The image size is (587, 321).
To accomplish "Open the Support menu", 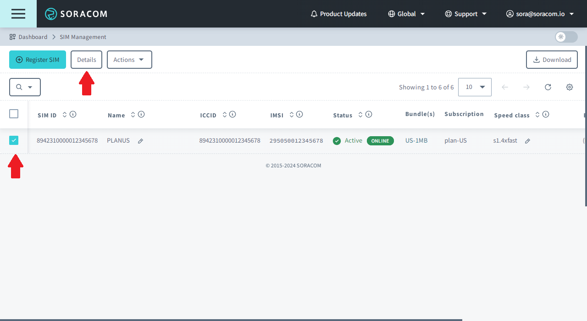I will point(466,14).
